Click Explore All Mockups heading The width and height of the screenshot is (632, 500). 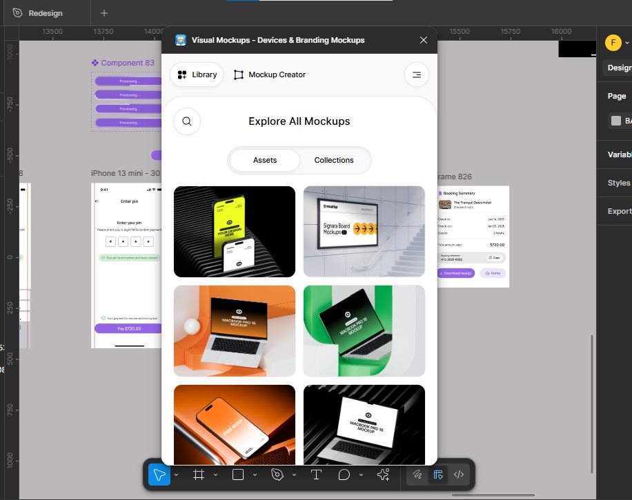pos(299,121)
